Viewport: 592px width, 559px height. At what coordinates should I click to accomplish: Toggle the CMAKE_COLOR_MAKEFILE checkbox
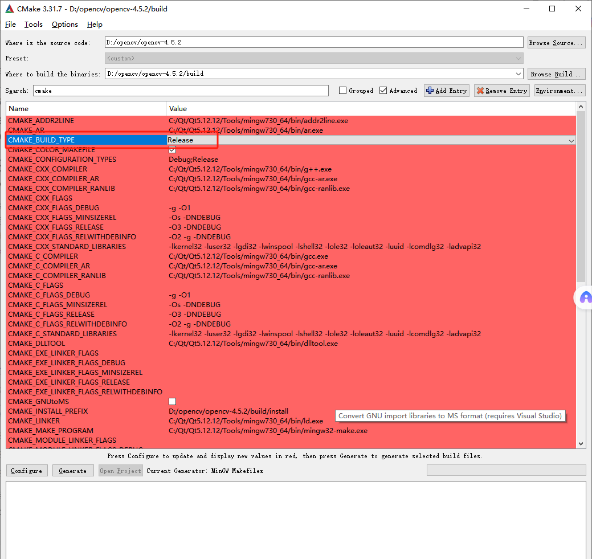tap(172, 150)
